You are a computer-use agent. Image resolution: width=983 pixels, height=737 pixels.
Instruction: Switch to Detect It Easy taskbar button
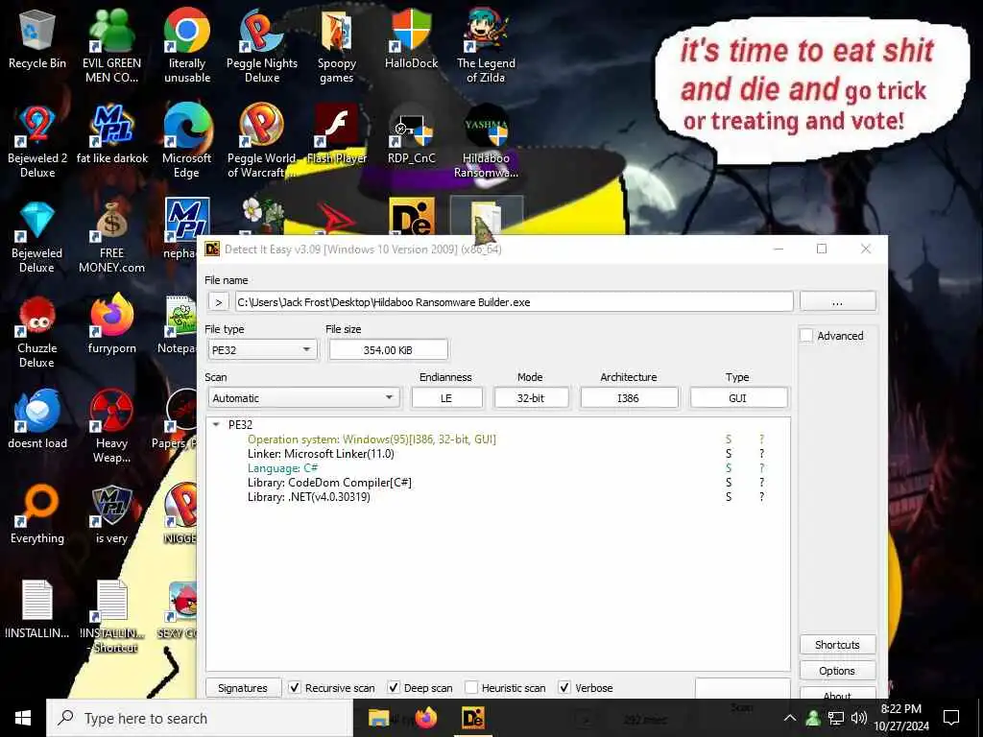click(472, 718)
